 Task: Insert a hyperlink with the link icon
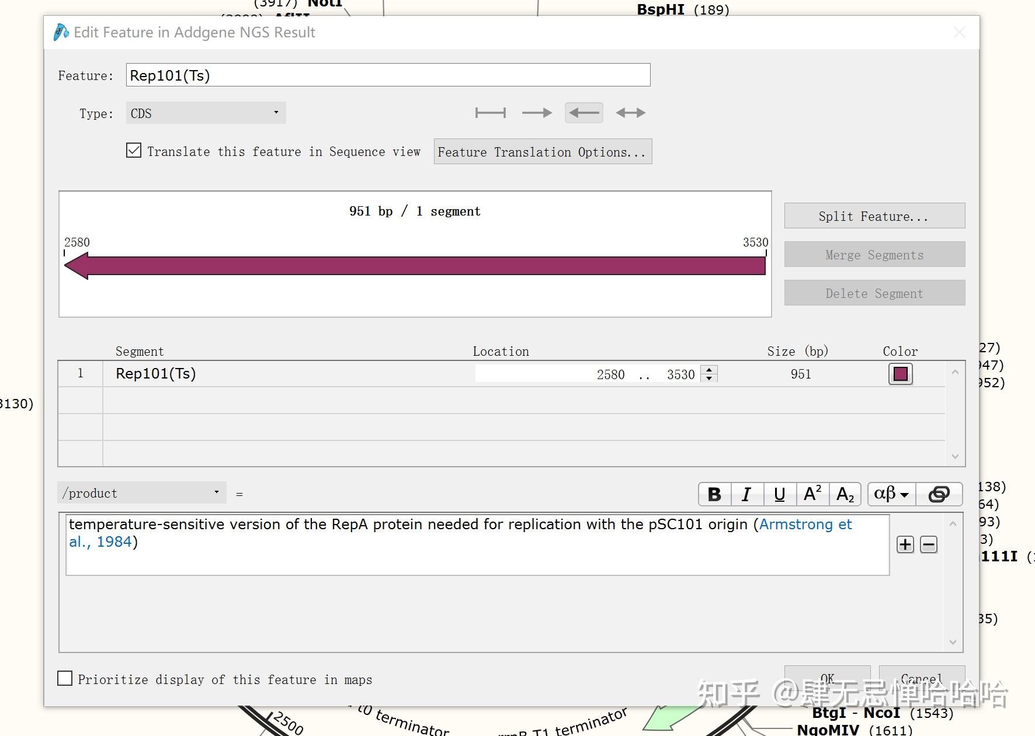click(x=939, y=494)
